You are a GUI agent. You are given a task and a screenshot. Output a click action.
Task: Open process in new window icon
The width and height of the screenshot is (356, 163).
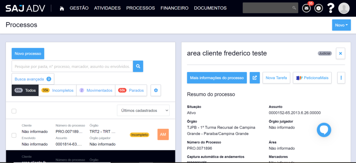[255, 78]
